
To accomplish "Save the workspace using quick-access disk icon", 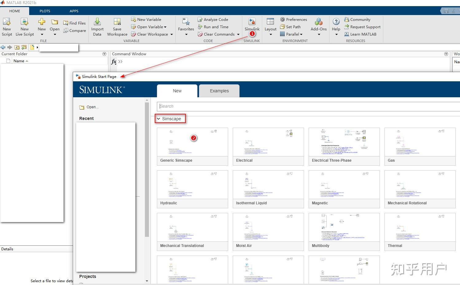I will [446, 11].
